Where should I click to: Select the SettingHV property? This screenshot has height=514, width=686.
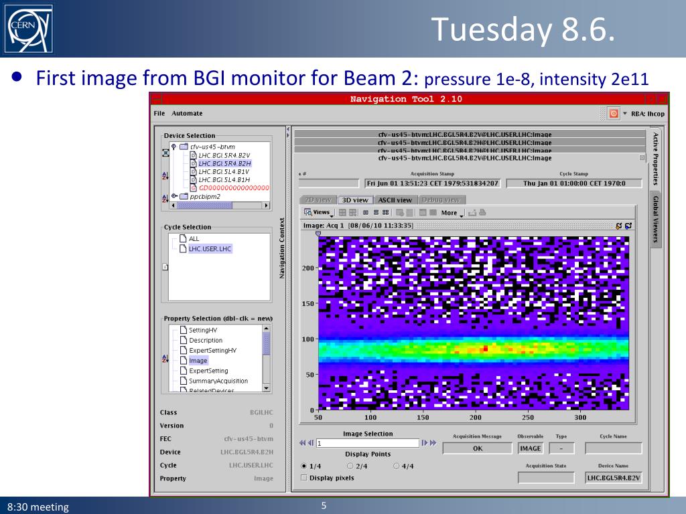click(x=203, y=330)
